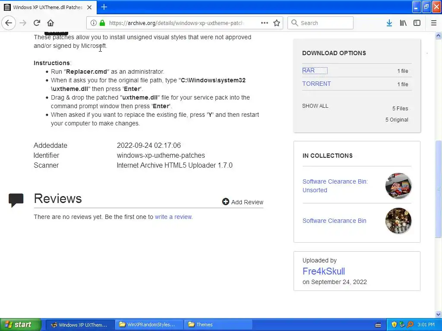Download the RAR file

pos(308,70)
